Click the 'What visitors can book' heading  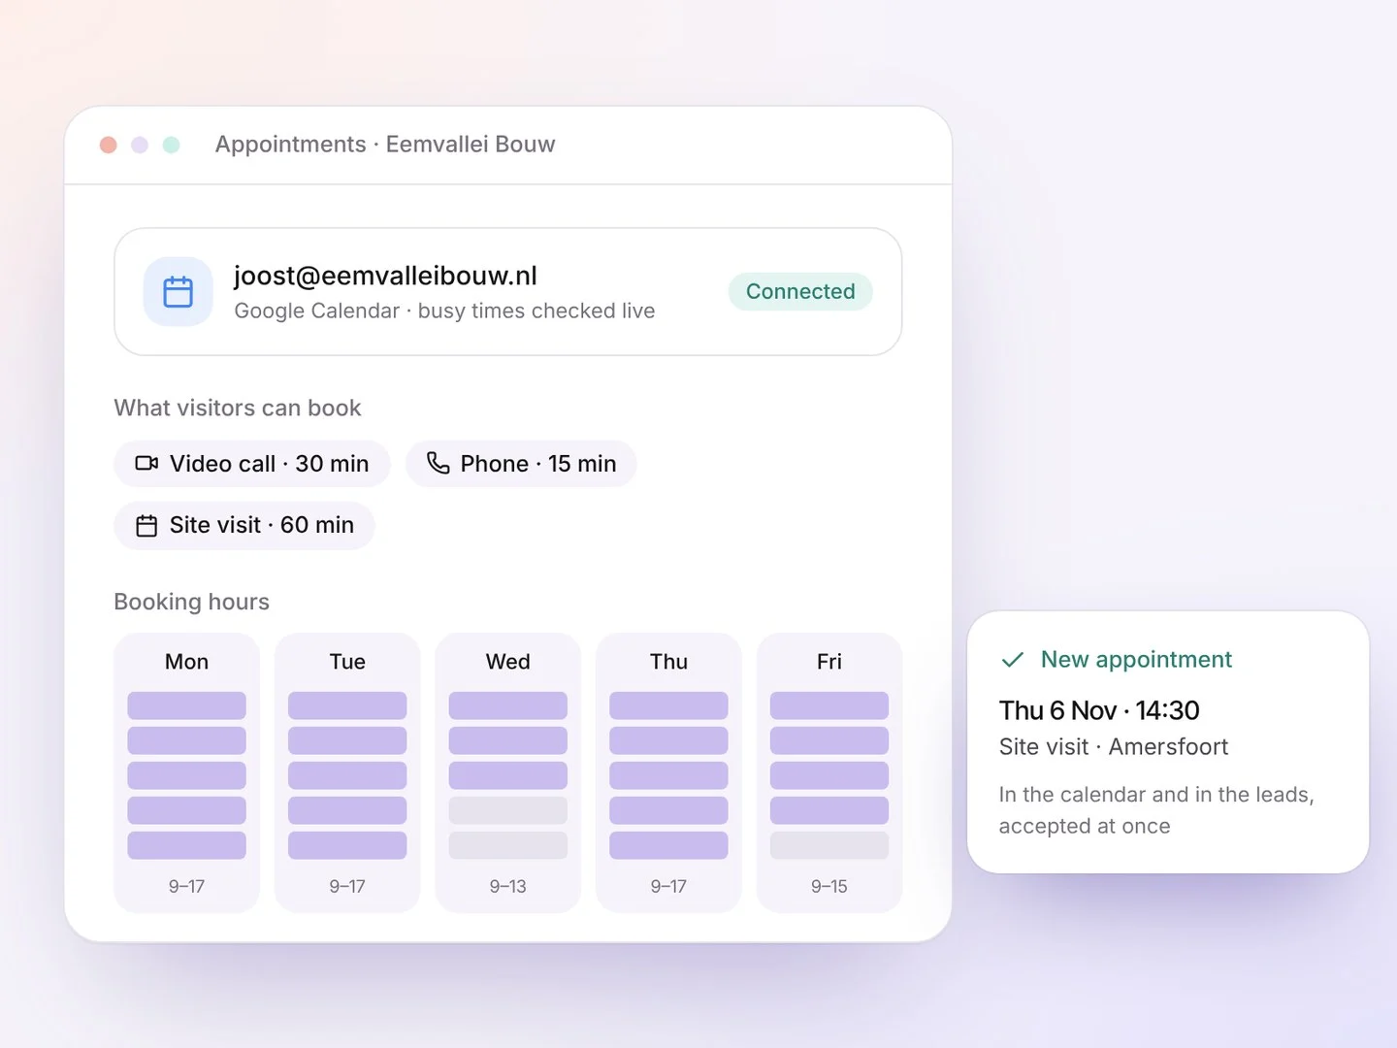pyautogui.click(x=238, y=408)
